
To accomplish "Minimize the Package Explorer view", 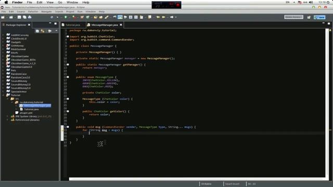I will coord(50,23).
